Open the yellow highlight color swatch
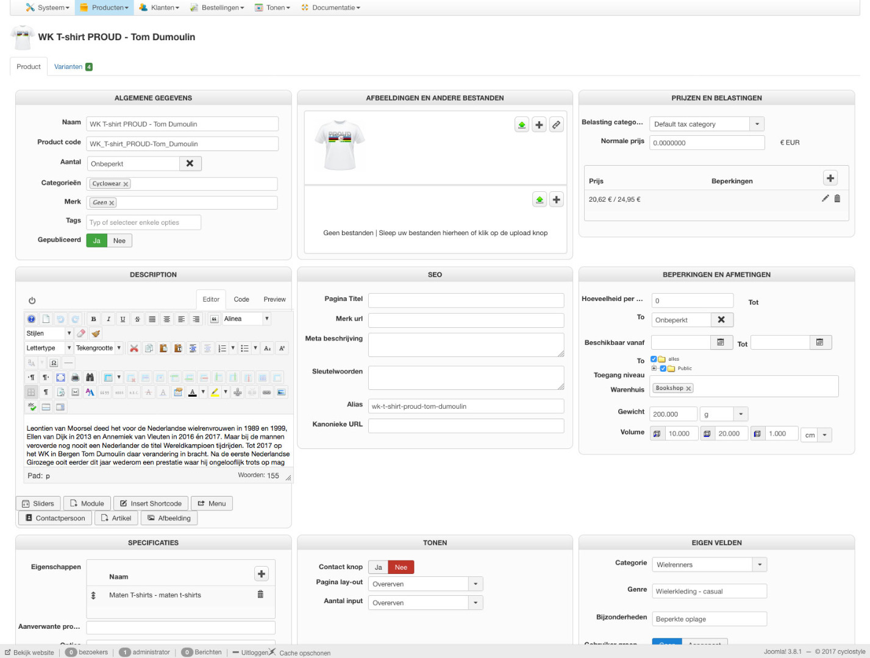Screen dimensions: 870x658 pyautogui.click(x=215, y=392)
